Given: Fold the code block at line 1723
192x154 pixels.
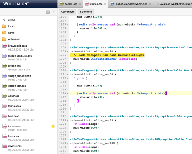Looking at the screenshot, I should (x=67, y=120).
